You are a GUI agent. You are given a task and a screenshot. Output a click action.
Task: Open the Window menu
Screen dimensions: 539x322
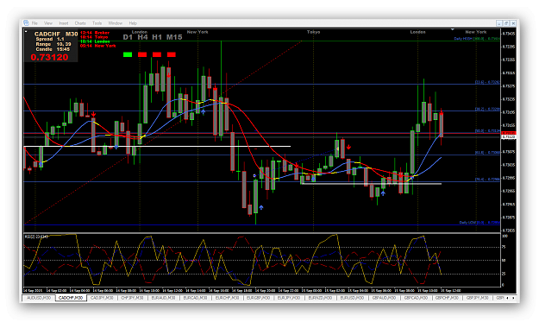116,23
